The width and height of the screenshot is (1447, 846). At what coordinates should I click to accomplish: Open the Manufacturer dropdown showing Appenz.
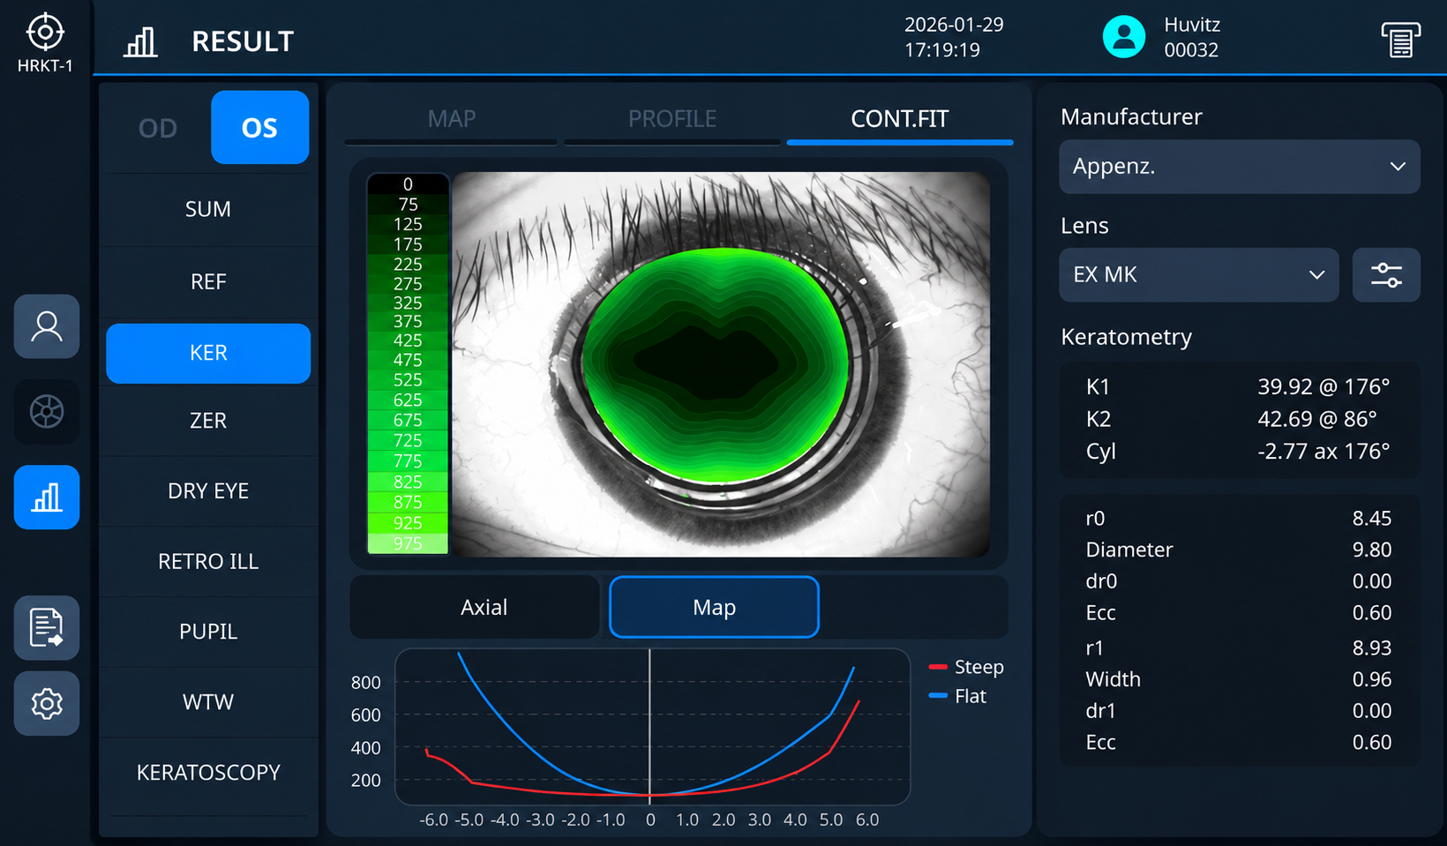(1239, 167)
